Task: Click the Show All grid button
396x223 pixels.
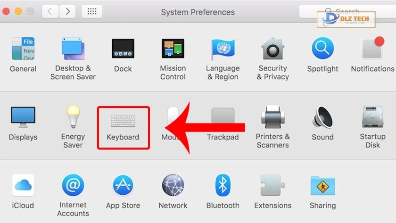Action: 92,11
